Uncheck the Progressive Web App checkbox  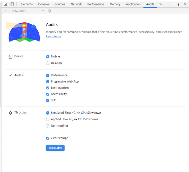point(48,82)
